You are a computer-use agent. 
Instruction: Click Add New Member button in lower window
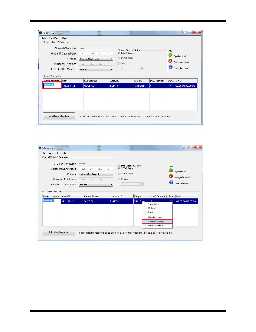[58, 233]
